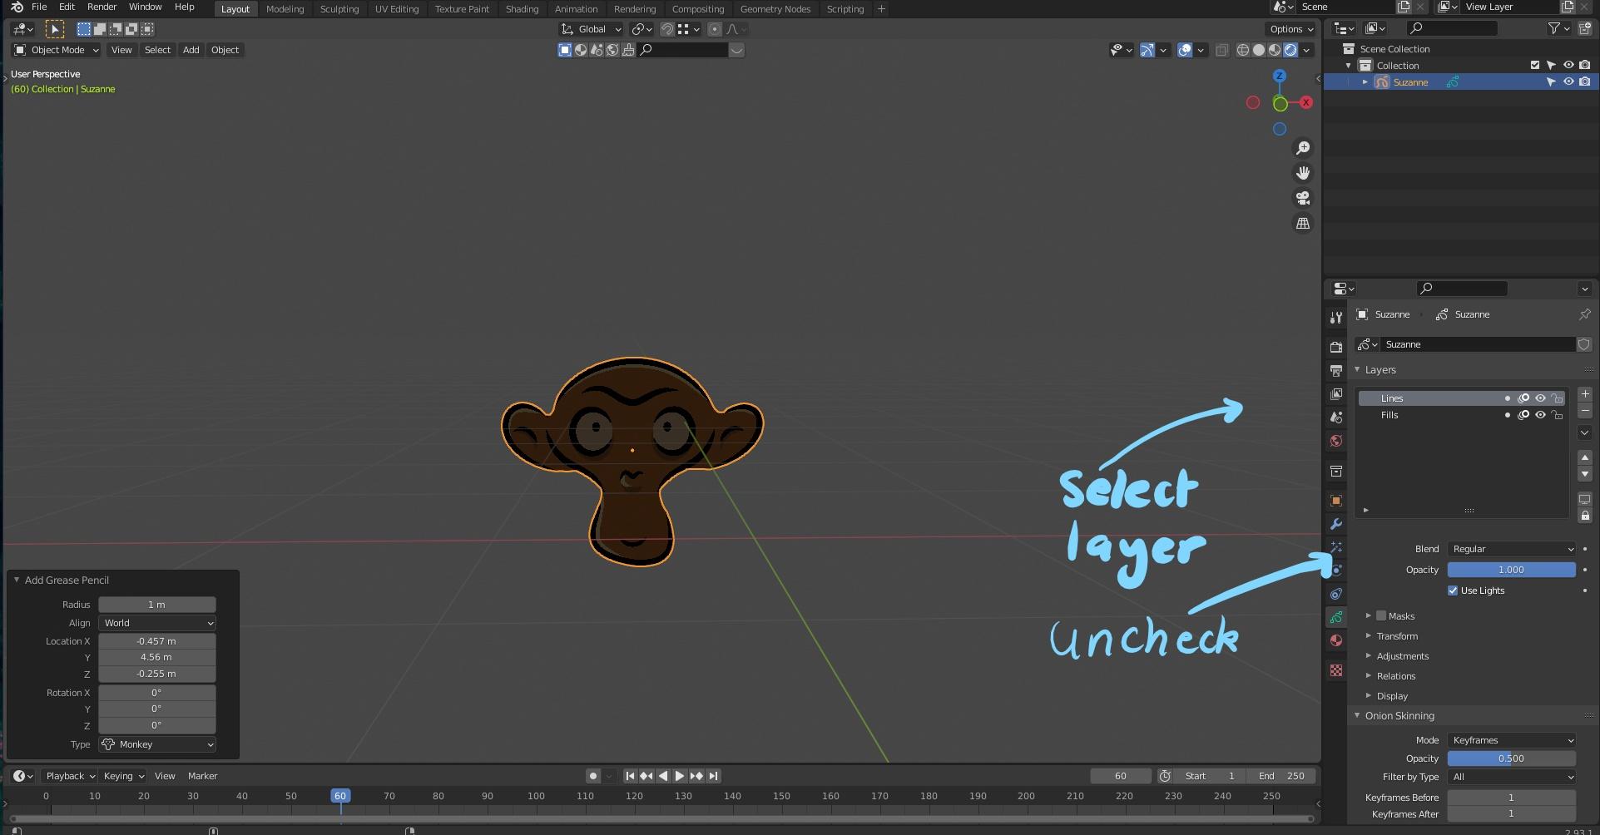Viewport: 1600px width, 835px height.
Task: Open the Texture properties tab (checker icon)
Action: 1335,670
